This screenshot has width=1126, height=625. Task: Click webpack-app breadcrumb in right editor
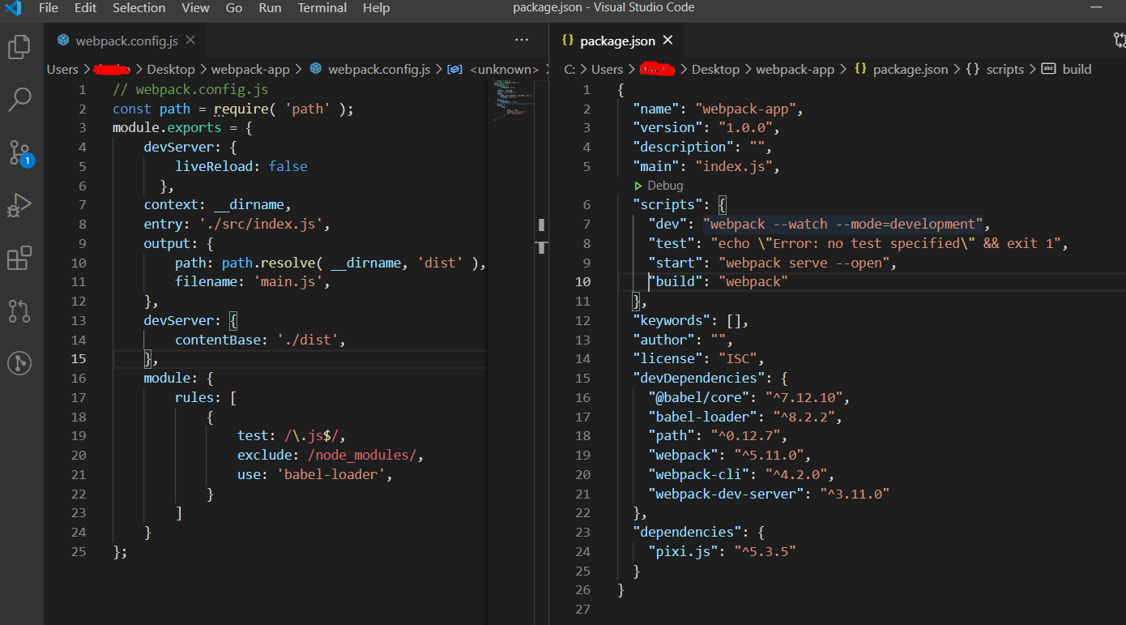[x=795, y=70]
